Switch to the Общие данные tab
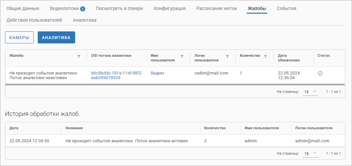The width and height of the screenshot is (352, 166). pos(23,8)
